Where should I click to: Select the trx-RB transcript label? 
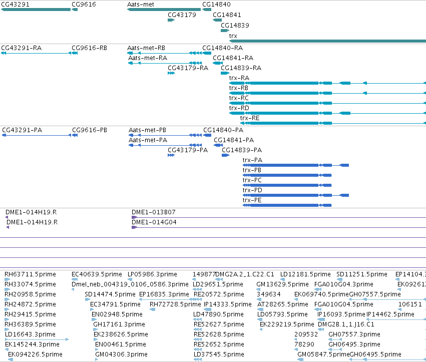tap(239, 88)
